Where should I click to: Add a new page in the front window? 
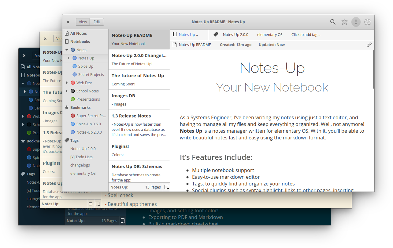click(x=166, y=187)
